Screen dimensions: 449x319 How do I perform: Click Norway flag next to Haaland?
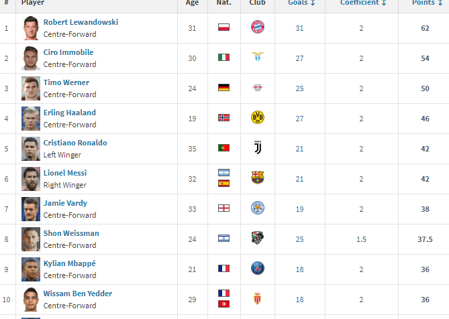pyautogui.click(x=223, y=118)
